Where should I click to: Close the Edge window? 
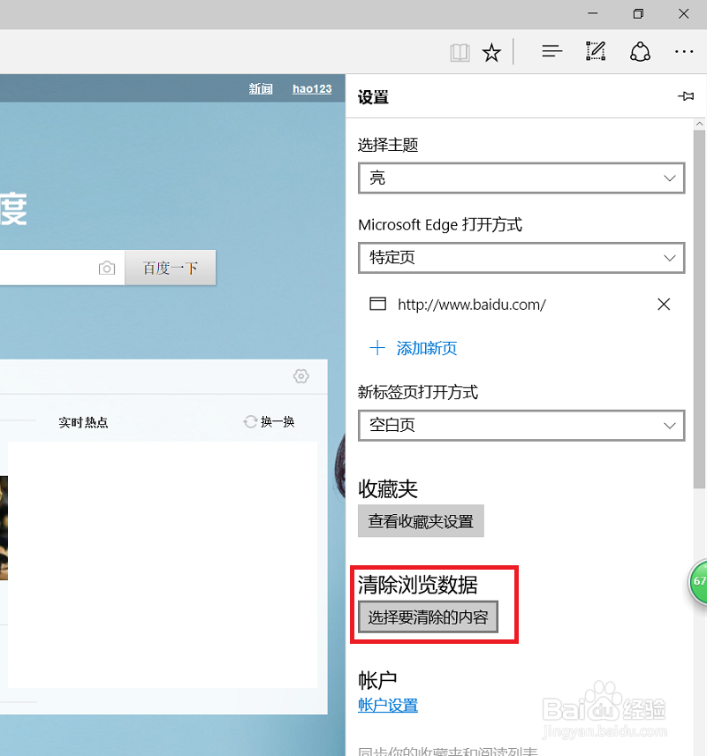point(683,13)
